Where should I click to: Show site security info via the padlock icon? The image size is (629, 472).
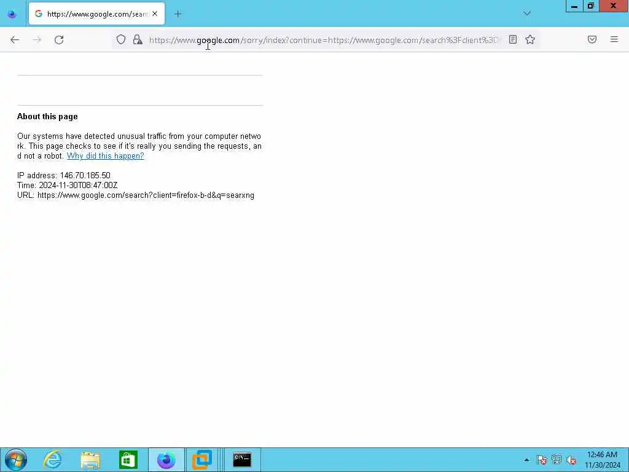click(138, 39)
